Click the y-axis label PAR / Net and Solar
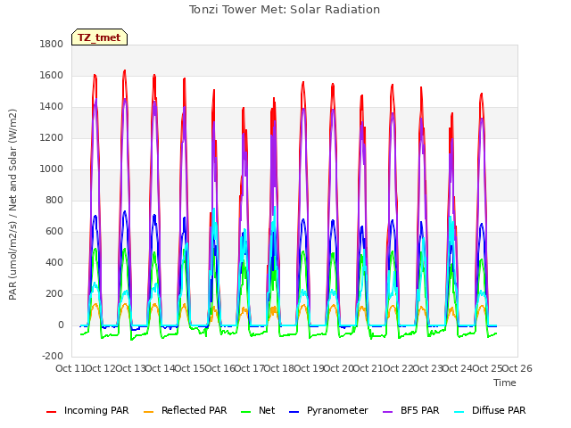Screen dimensions: 571x428 (13, 204)
